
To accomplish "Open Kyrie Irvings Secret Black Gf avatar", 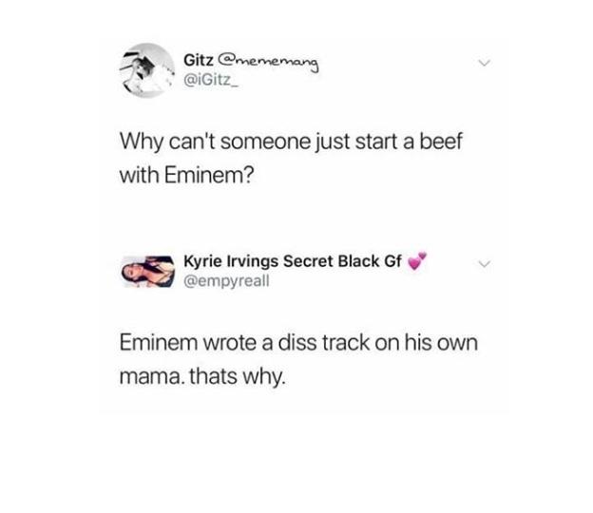I will pyautogui.click(x=148, y=271).
